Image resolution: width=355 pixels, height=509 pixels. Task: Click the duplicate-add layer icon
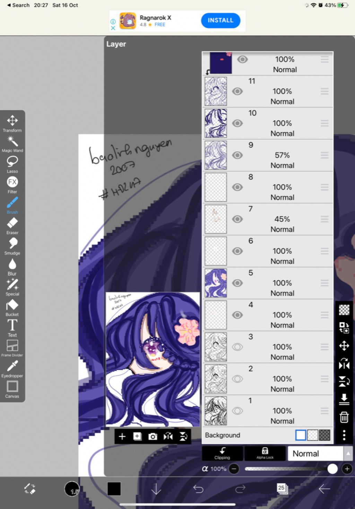pos(137,436)
